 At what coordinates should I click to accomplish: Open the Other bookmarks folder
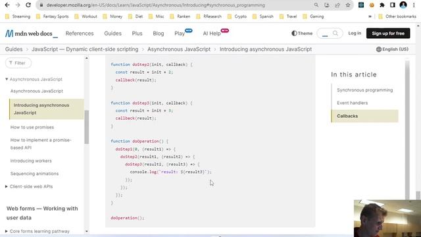[397, 16]
